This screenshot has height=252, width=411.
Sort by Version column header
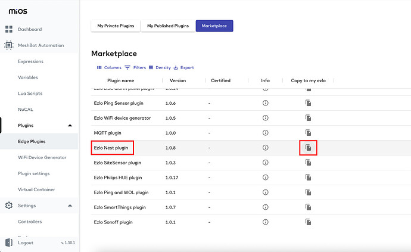click(178, 80)
